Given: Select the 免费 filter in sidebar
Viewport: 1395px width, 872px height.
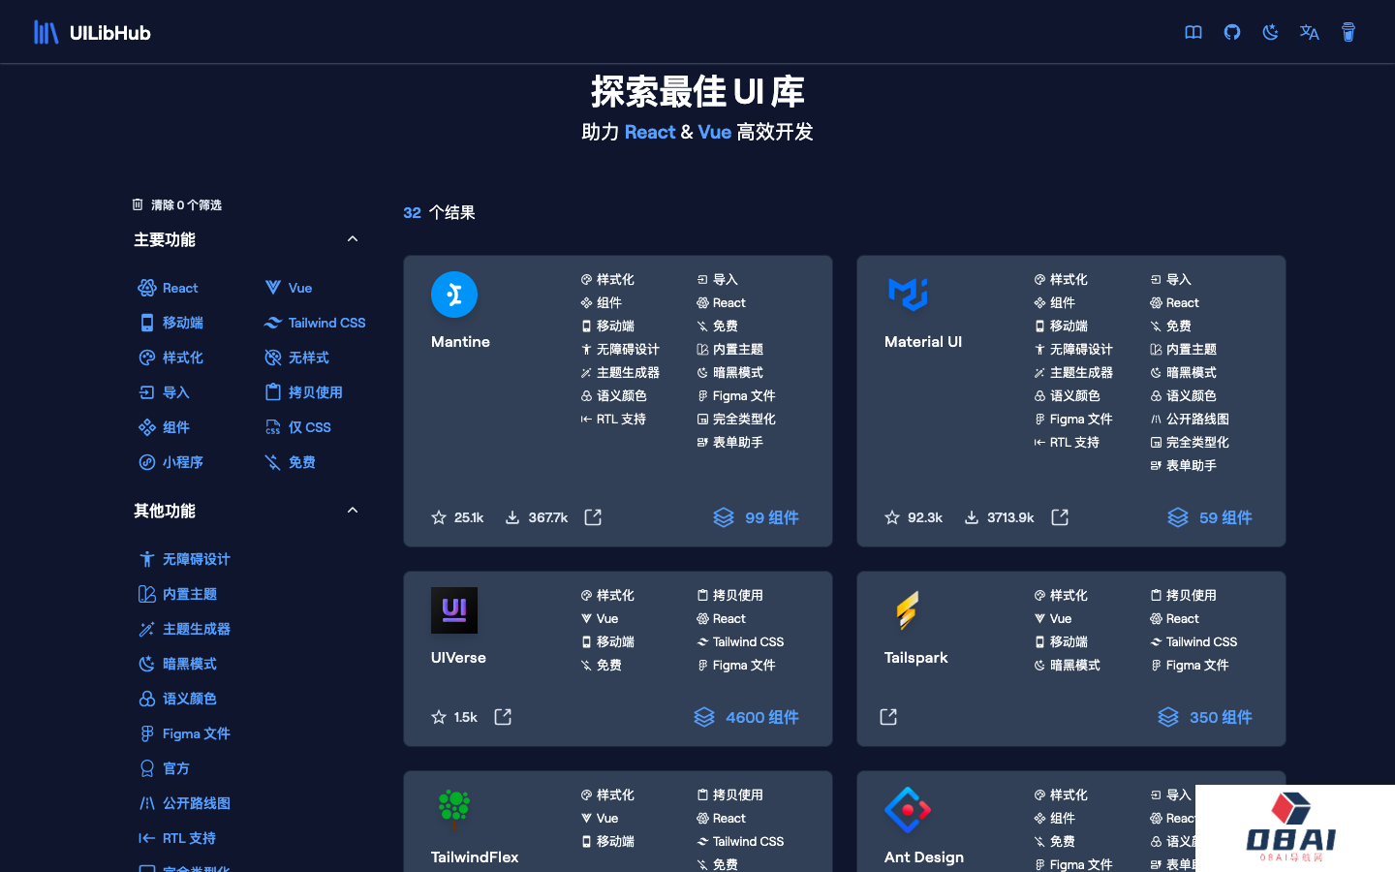Looking at the screenshot, I should pyautogui.click(x=290, y=462).
